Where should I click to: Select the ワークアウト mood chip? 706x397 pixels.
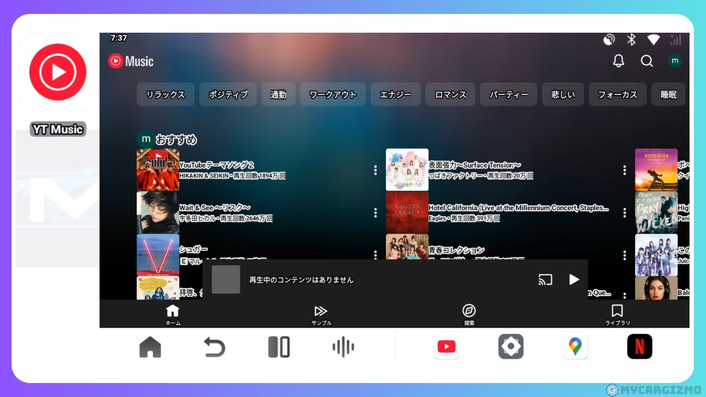coord(333,95)
